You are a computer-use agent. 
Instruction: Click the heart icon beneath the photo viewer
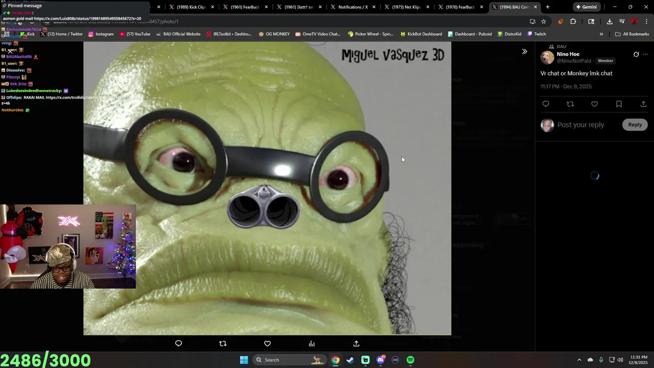tap(267, 343)
